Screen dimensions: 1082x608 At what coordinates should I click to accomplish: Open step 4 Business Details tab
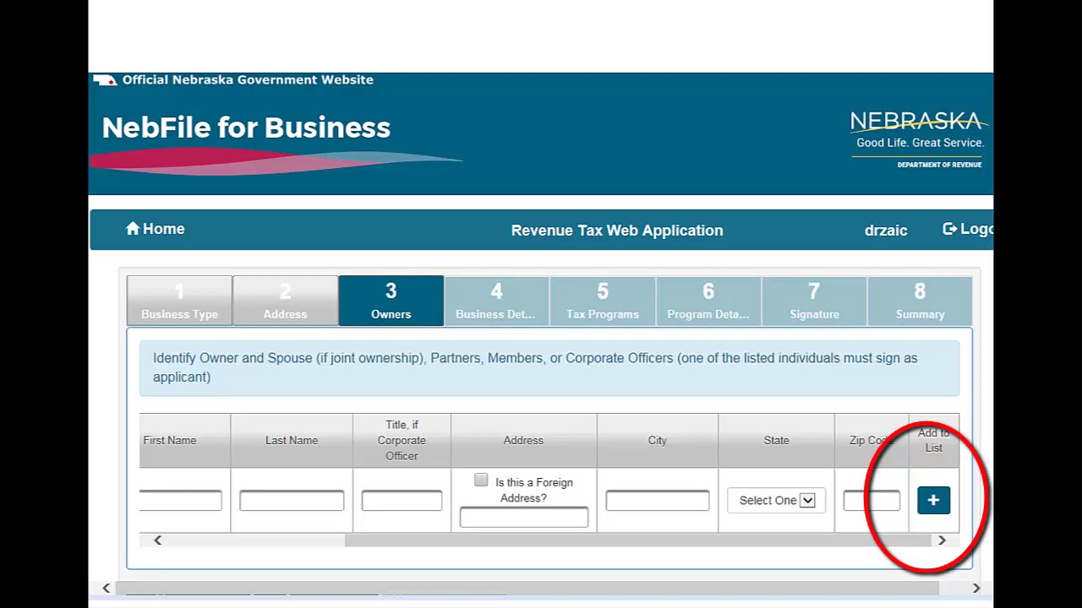496,301
